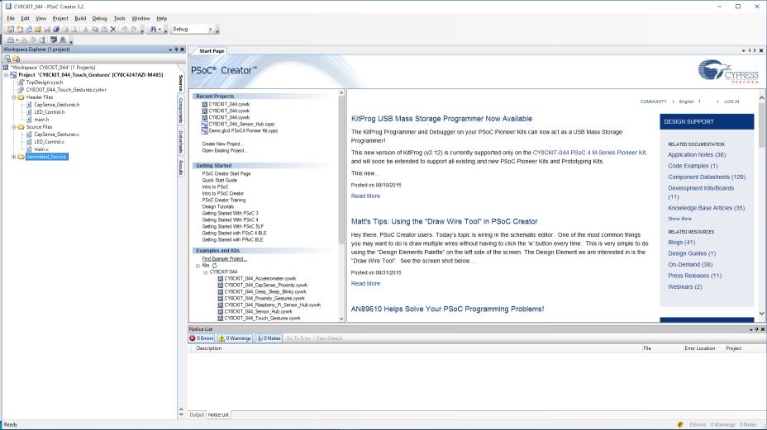Open the Project menu
This screenshot has height=430, width=767.
[60, 18]
